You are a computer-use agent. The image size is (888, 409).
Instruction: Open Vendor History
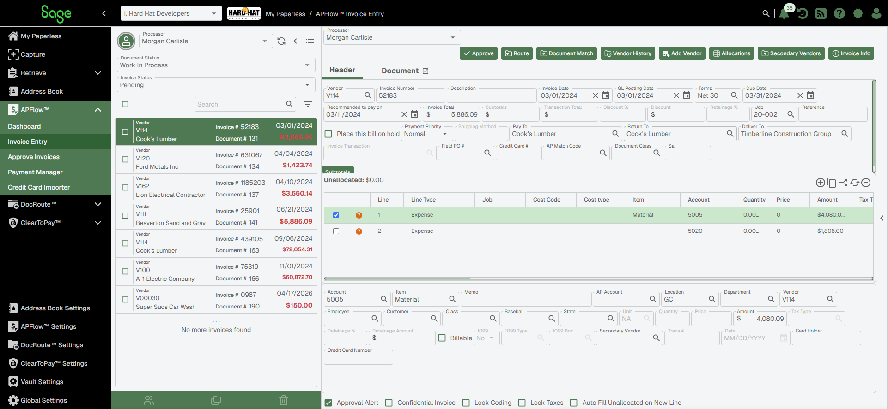[628, 53]
